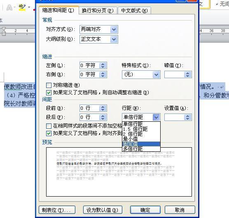229x218 pixels.
Task: Open the 对齐方式 dropdown
Action: [x=114, y=30]
